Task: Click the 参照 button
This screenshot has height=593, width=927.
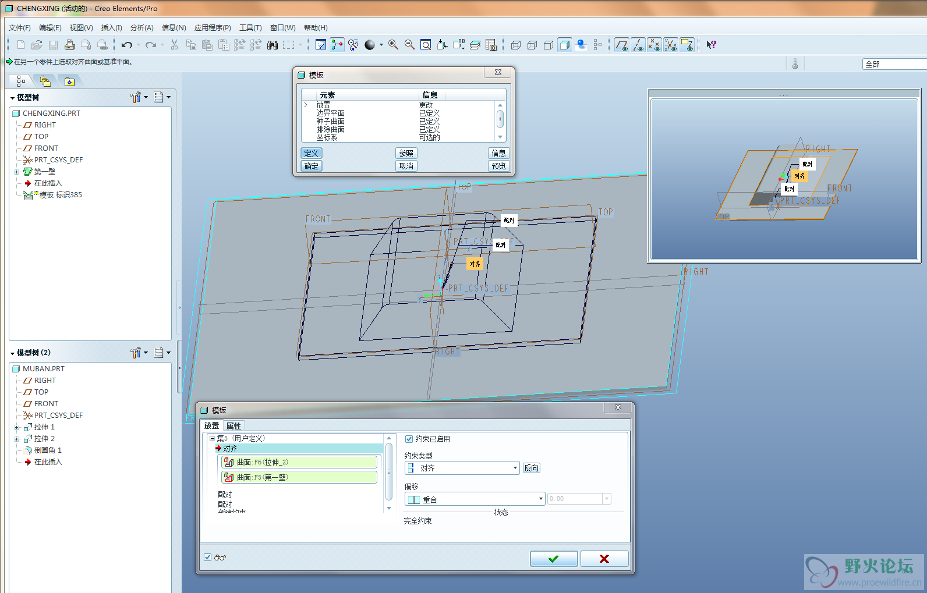Action: point(406,153)
